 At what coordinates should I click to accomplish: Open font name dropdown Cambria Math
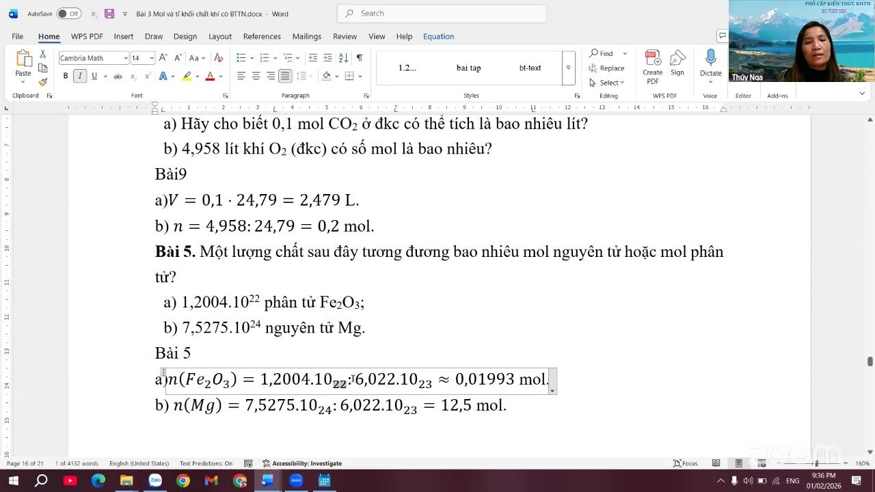pyautogui.click(x=125, y=58)
